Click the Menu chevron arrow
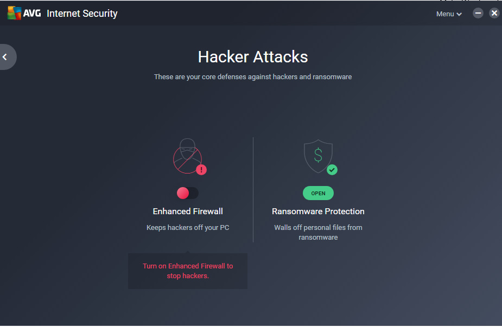Viewport: 502px width, 327px height. point(459,14)
